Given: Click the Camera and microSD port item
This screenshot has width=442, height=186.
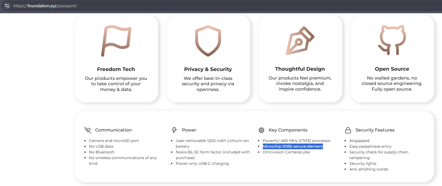Looking at the screenshot, I should [114, 141].
